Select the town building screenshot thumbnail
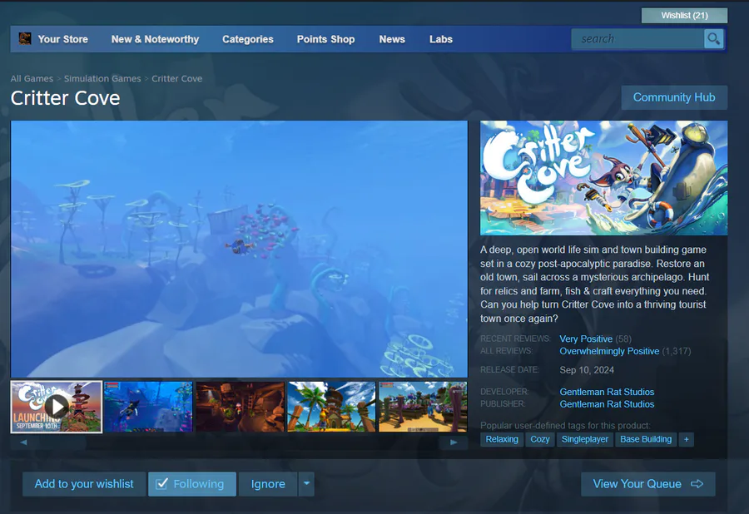749x514 pixels. coord(423,407)
